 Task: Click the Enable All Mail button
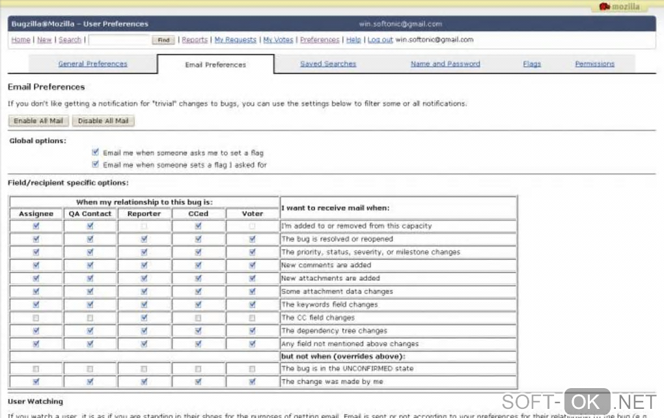pyautogui.click(x=38, y=121)
